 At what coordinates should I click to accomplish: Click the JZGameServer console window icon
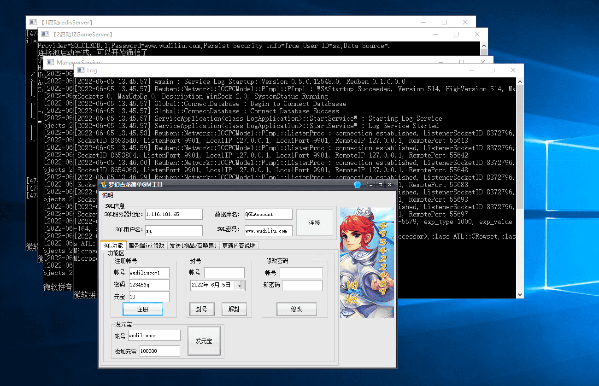[x=45, y=34]
